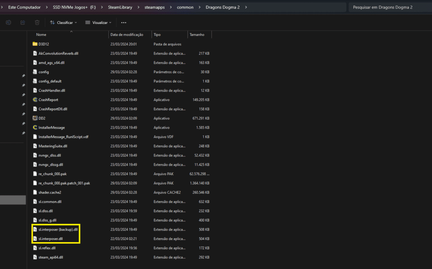Click Arquivo CACHE2 type cell
The image size is (432, 269).
point(167,192)
